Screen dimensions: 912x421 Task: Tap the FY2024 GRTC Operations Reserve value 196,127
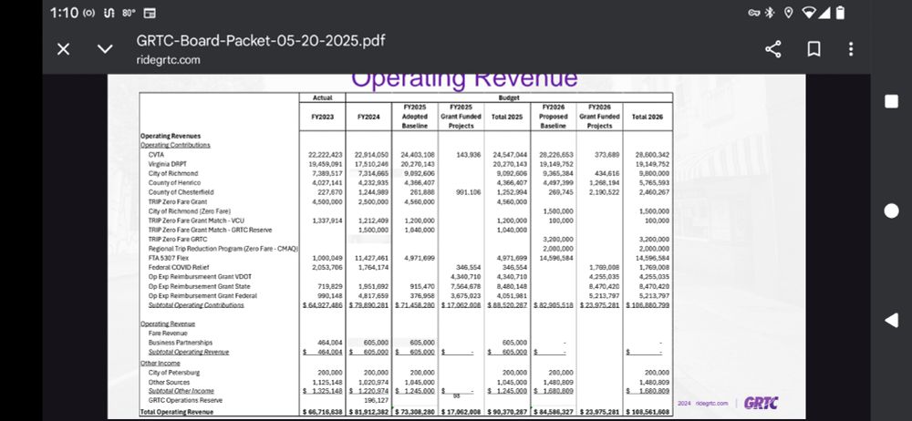pos(376,400)
